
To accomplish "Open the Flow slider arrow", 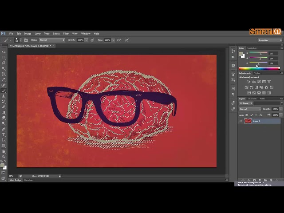I will [x=113, y=40].
